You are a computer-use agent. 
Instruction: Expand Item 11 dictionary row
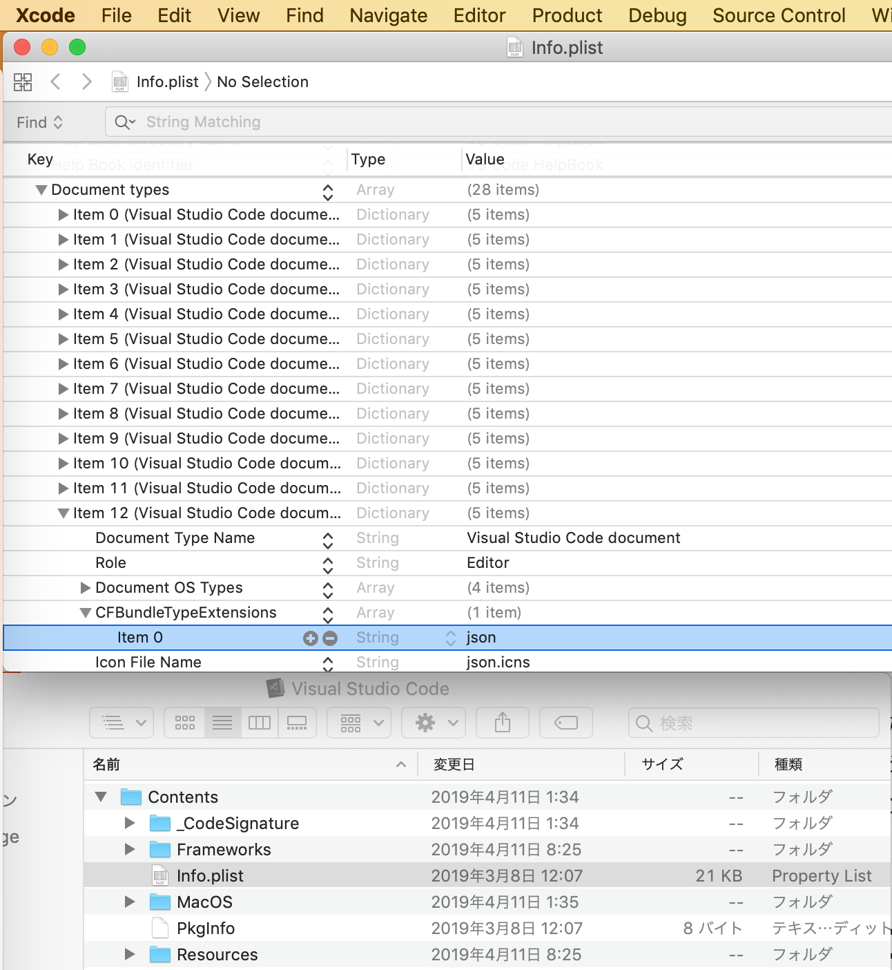pos(64,488)
